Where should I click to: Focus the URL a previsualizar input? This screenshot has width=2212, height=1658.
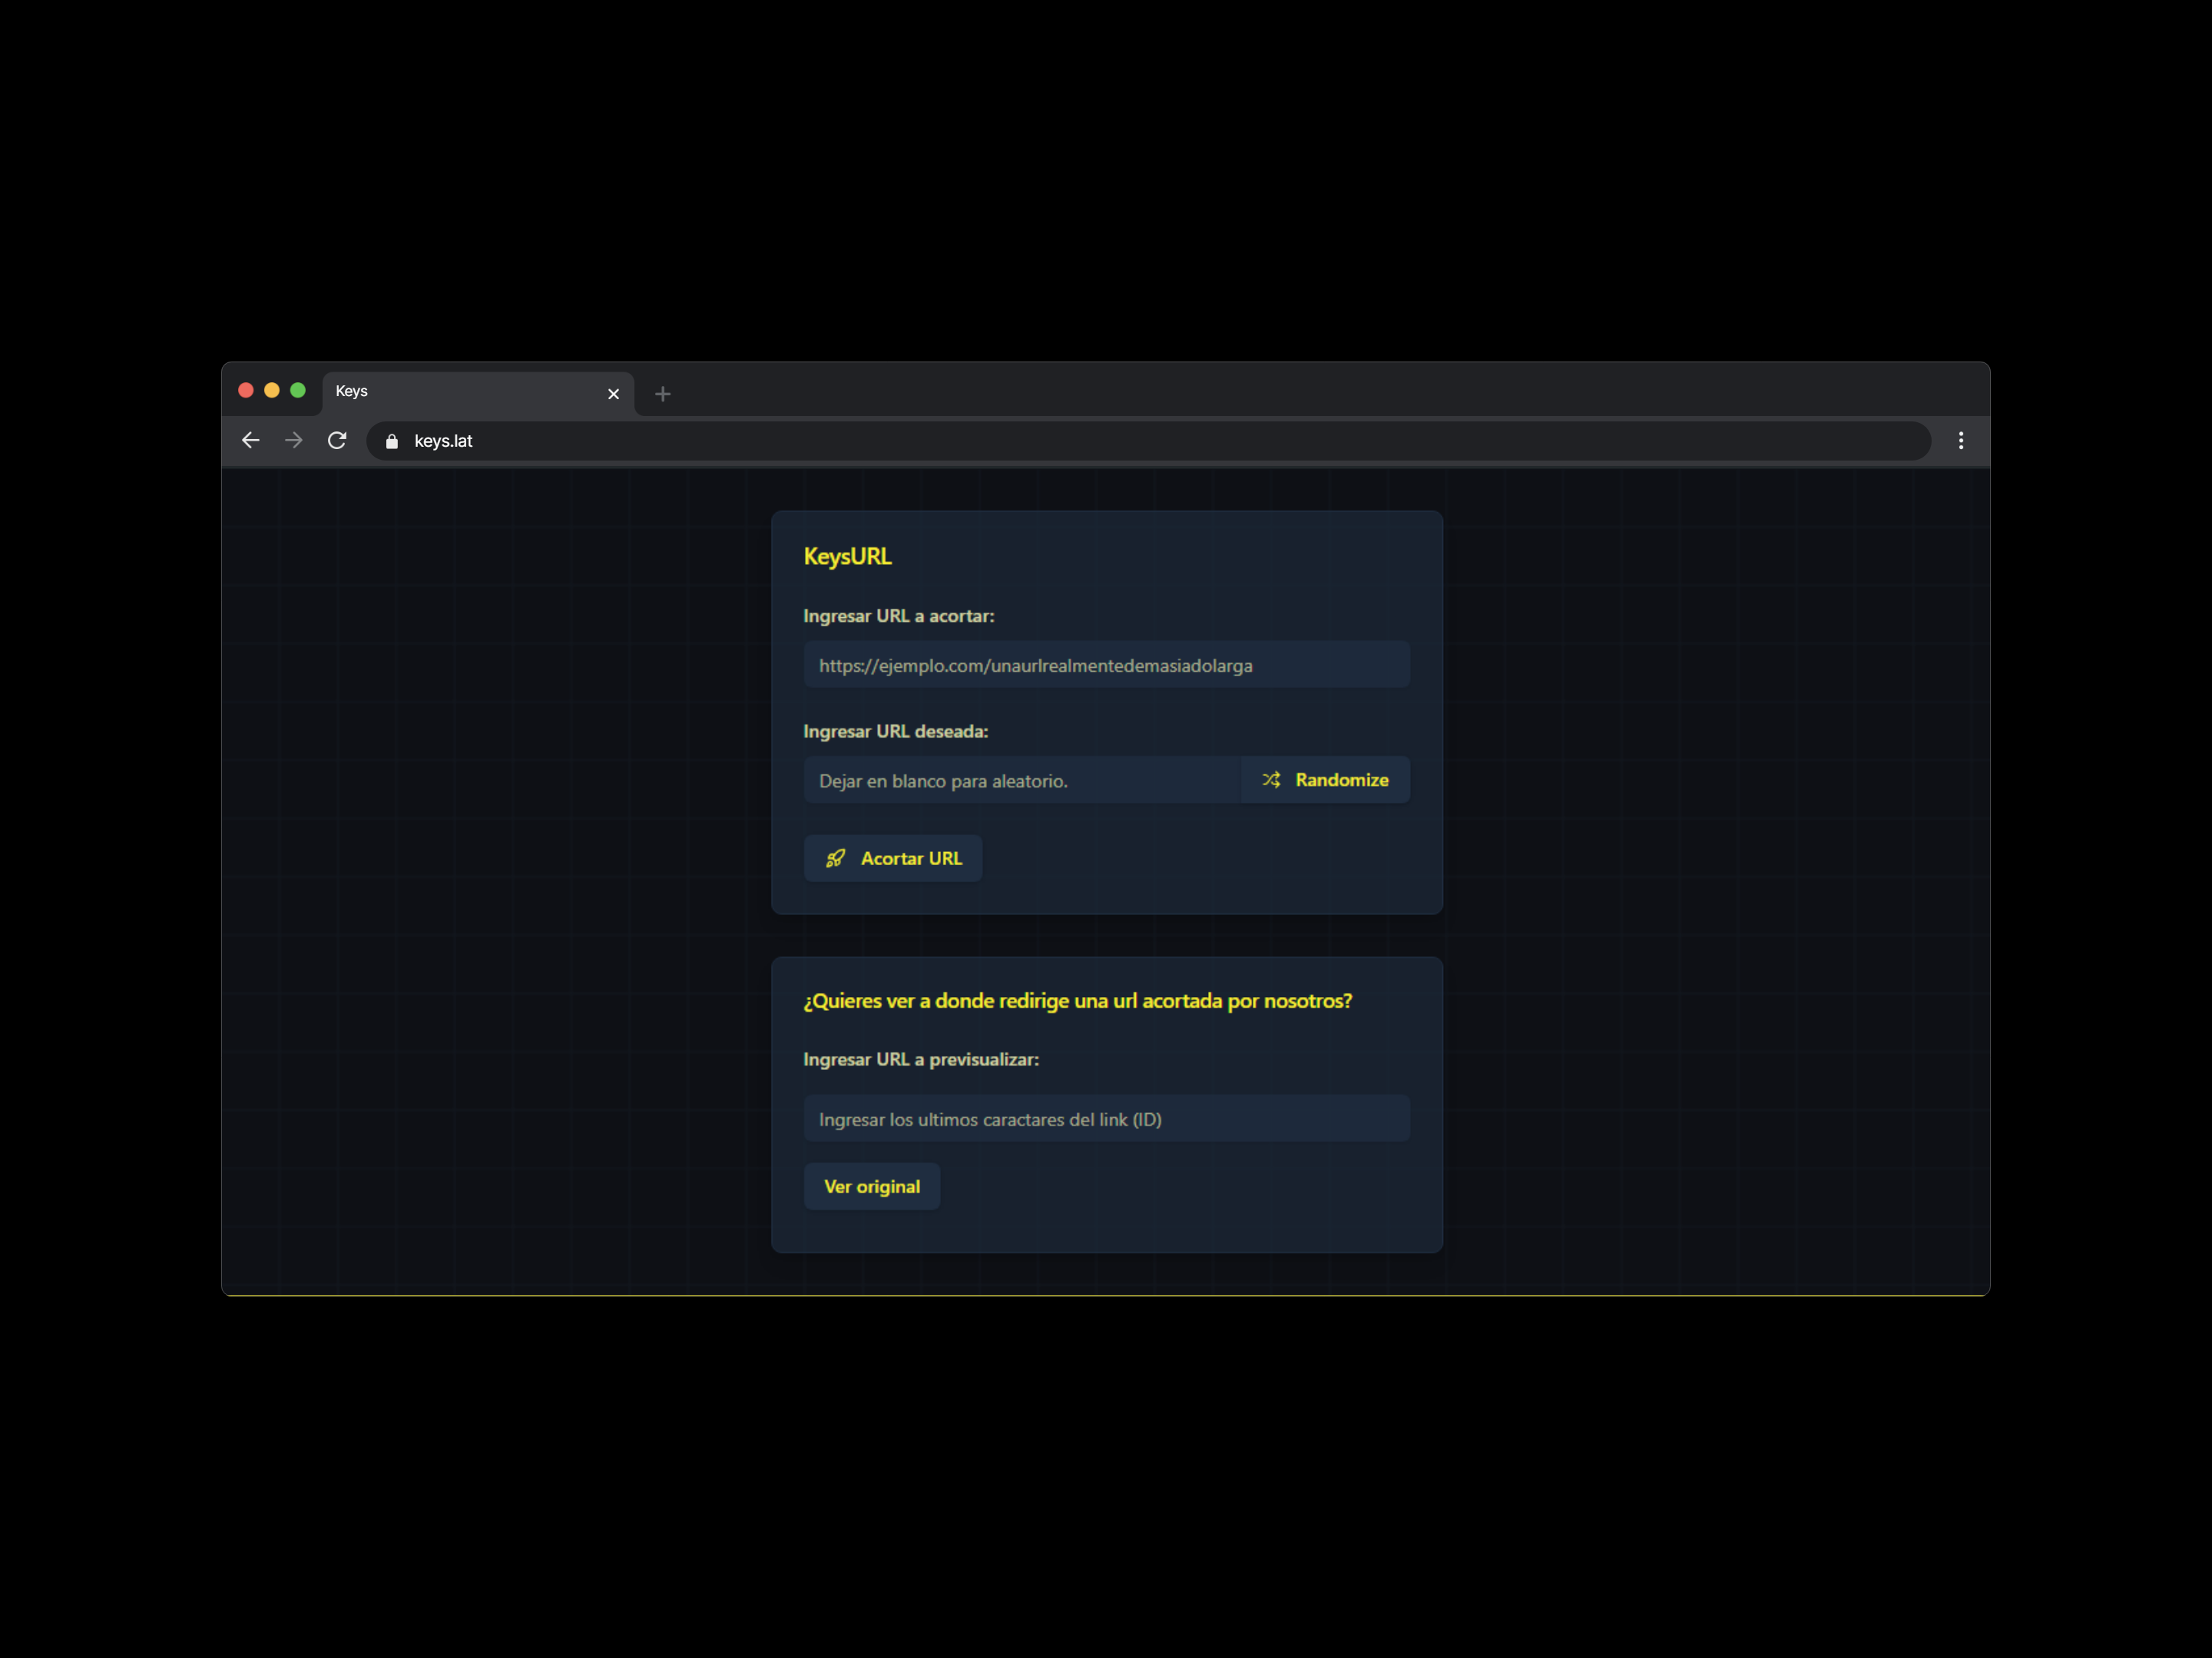[1106, 1119]
